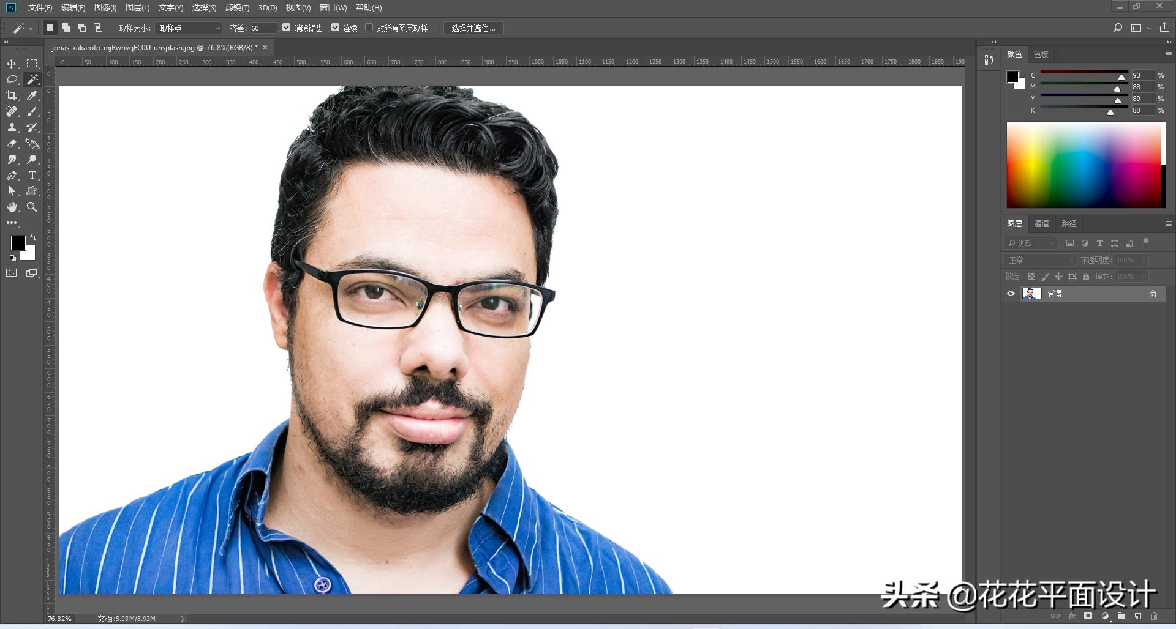This screenshot has width=1176, height=629.
Task: Open the Color panel options menu
Action: [x=1168, y=54]
